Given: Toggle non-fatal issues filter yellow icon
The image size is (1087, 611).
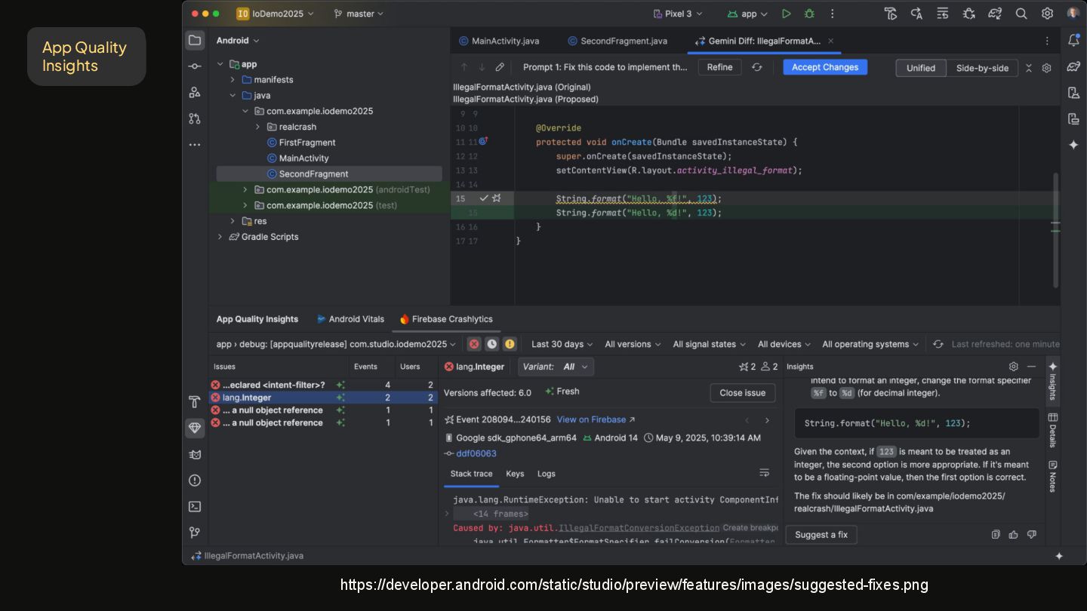Looking at the screenshot, I should click(510, 344).
